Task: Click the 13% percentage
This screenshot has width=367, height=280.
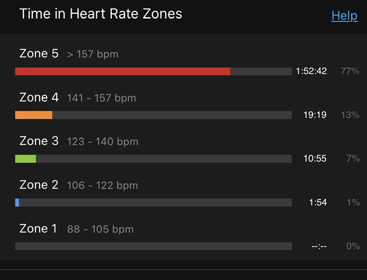Action: 350,115
